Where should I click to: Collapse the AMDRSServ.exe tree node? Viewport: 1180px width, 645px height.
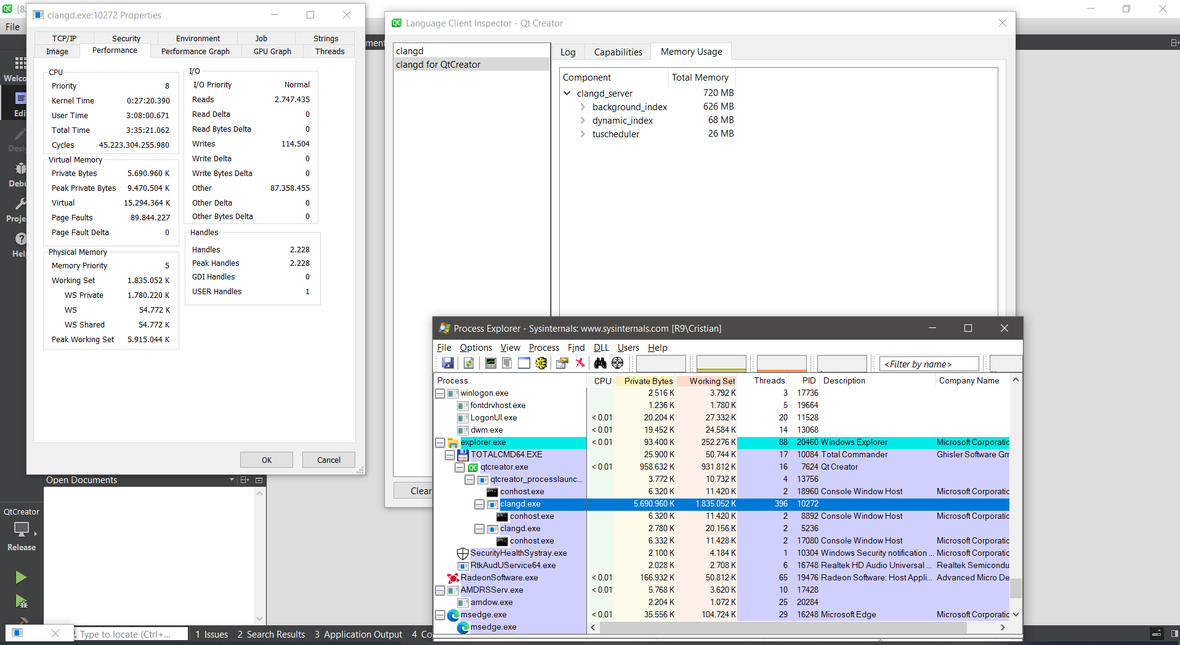pyautogui.click(x=440, y=590)
